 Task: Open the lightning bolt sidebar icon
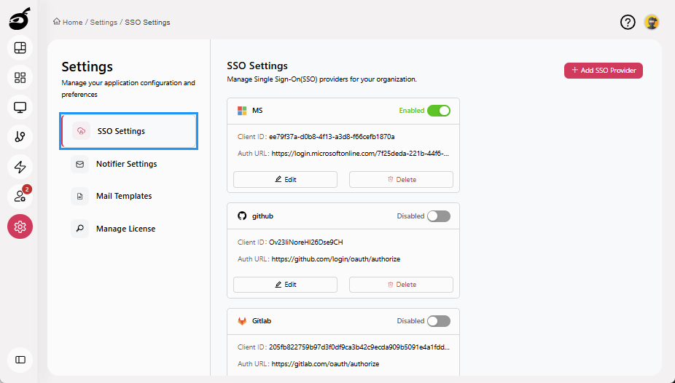[x=20, y=167]
